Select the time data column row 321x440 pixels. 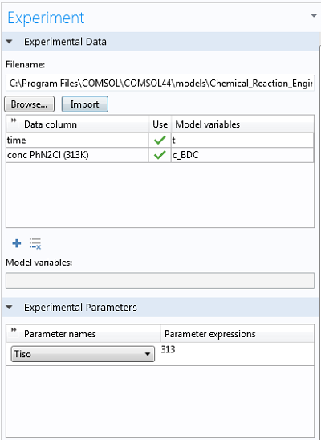click(77, 140)
